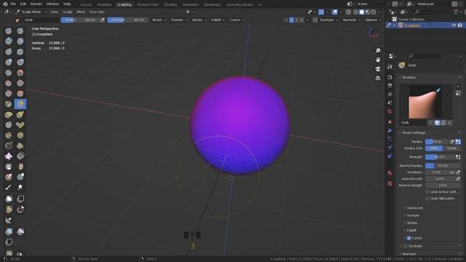The width and height of the screenshot is (466, 262).
Task: Select the Line Project tool
Action: click(9, 220)
